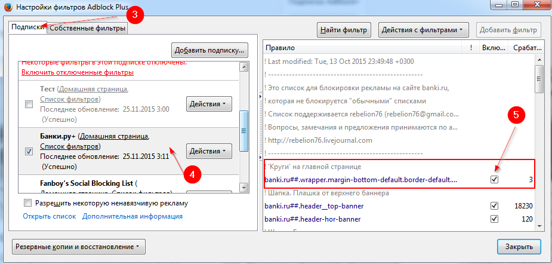Select the '! http://rebelion76.livejournal.com' comment row

[x=399, y=140]
